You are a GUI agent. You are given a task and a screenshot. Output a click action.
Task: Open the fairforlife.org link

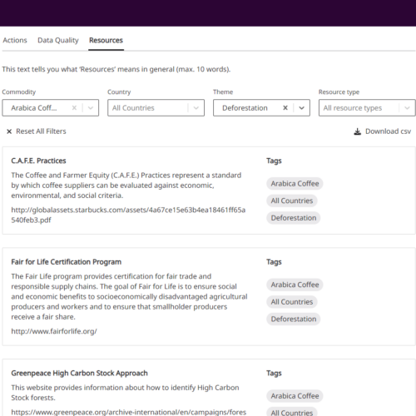pos(54,331)
